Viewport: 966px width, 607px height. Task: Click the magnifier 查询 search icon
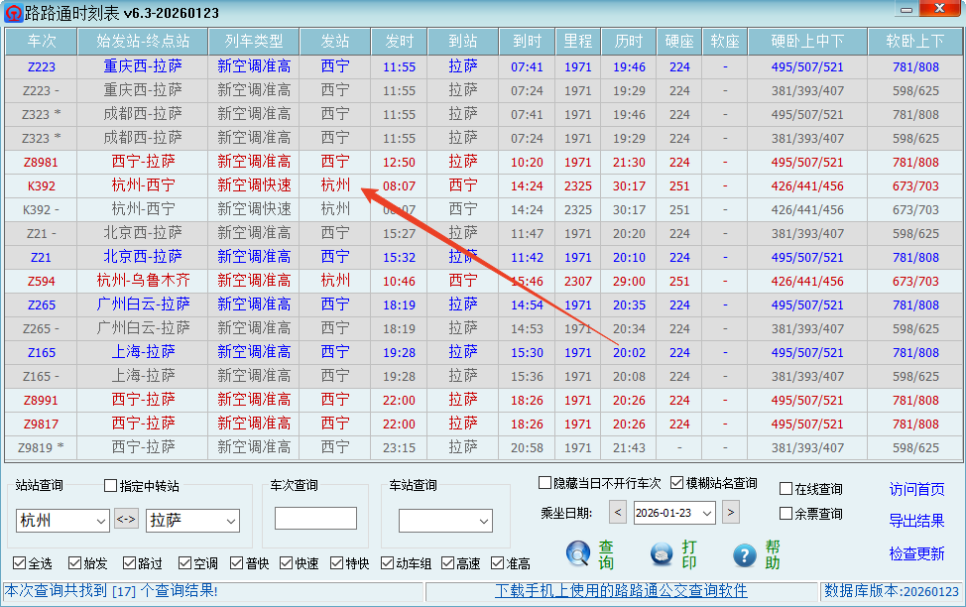click(x=577, y=553)
